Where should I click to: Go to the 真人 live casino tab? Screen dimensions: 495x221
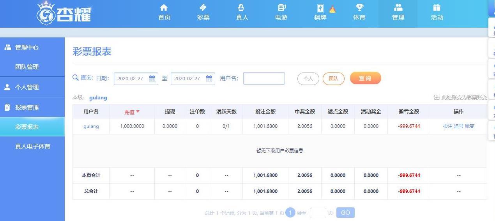pyautogui.click(x=242, y=13)
